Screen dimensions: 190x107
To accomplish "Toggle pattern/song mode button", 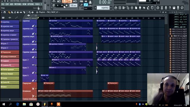I will 53,5.
